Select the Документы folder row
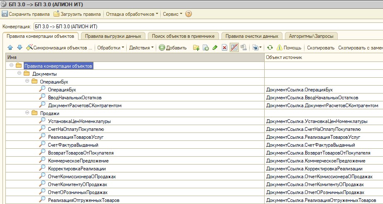The height and width of the screenshot is (204, 383). coord(135,74)
